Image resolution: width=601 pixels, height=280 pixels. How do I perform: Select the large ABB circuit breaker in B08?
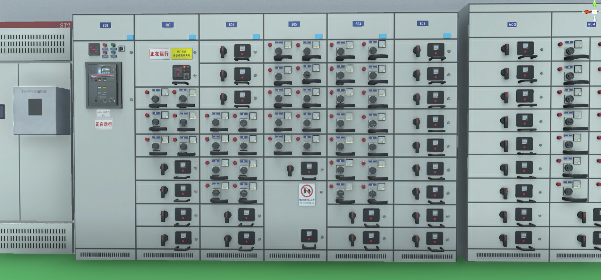(x=104, y=85)
